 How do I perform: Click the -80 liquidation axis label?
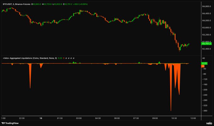204,74
